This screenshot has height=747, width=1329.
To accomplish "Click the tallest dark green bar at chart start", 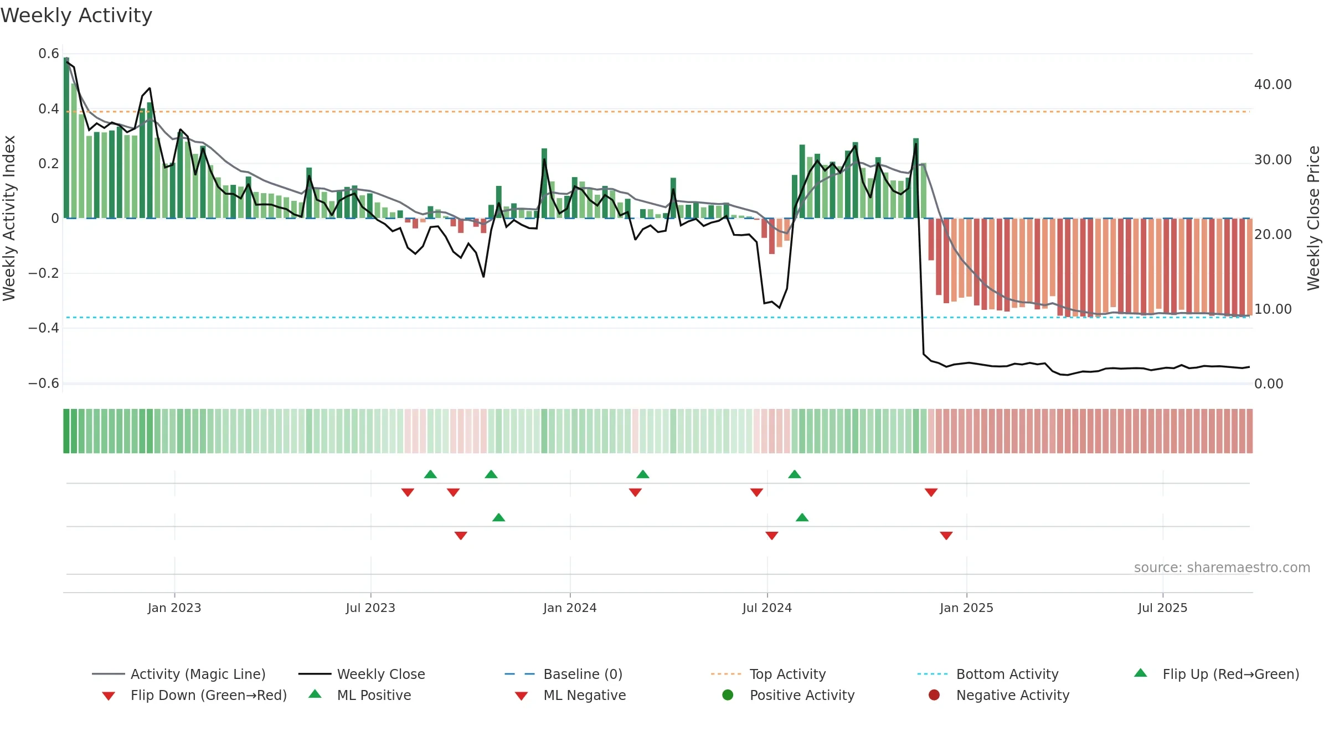I will click(x=66, y=138).
